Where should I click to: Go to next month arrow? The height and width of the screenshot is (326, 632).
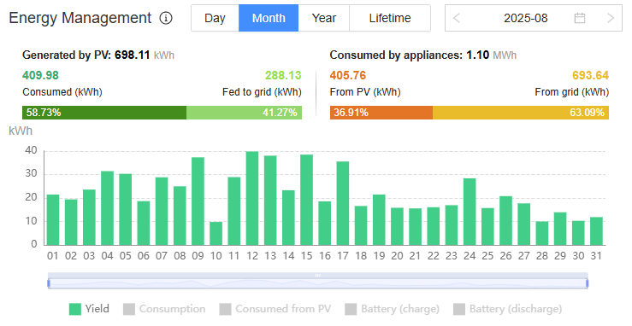point(611,18)
